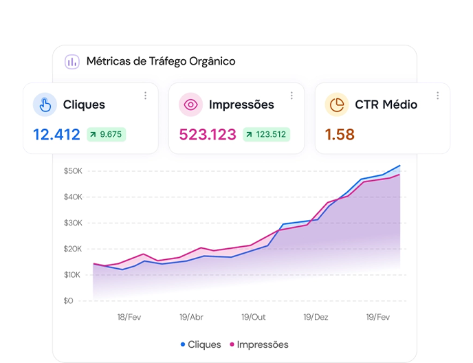The width and height of the screenshot is (473, 363).
Task: Open the three-dot menu on Cliques card
Action: point(145,96)
